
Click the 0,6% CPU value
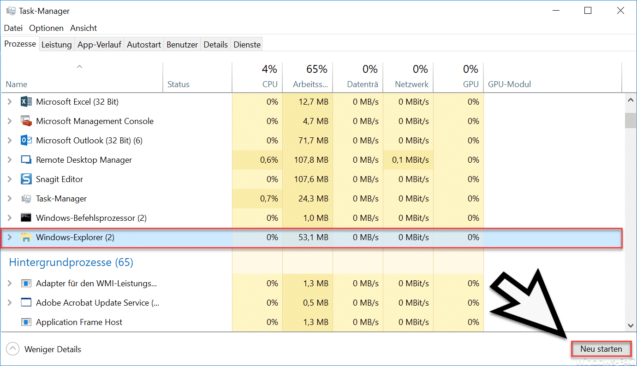coord(269,160)
